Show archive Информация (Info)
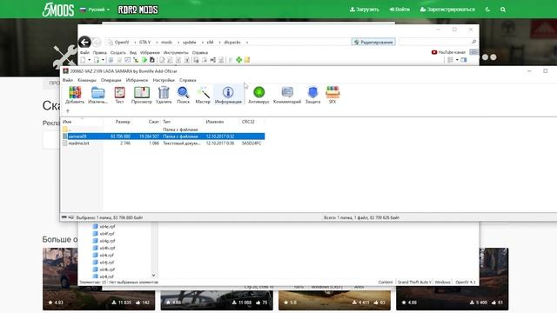Viewport: 557px width, 313px height. tap(228, 95)
